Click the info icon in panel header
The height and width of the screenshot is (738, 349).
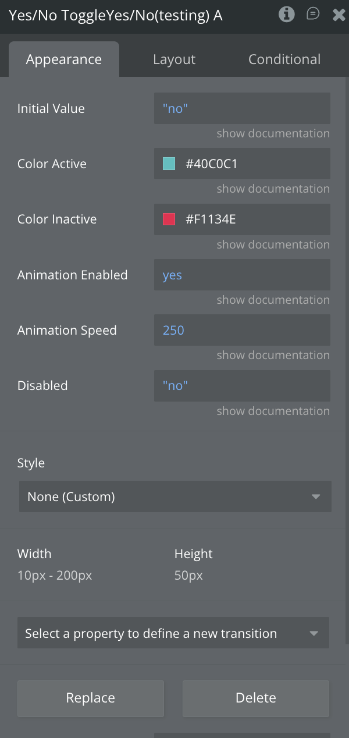286,15
